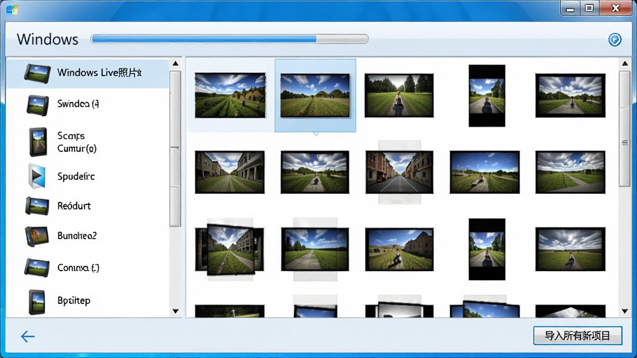The width and height of the screenshot is (637, 358).
Task: Select the Reódurt label
Action: click(74, 206)
